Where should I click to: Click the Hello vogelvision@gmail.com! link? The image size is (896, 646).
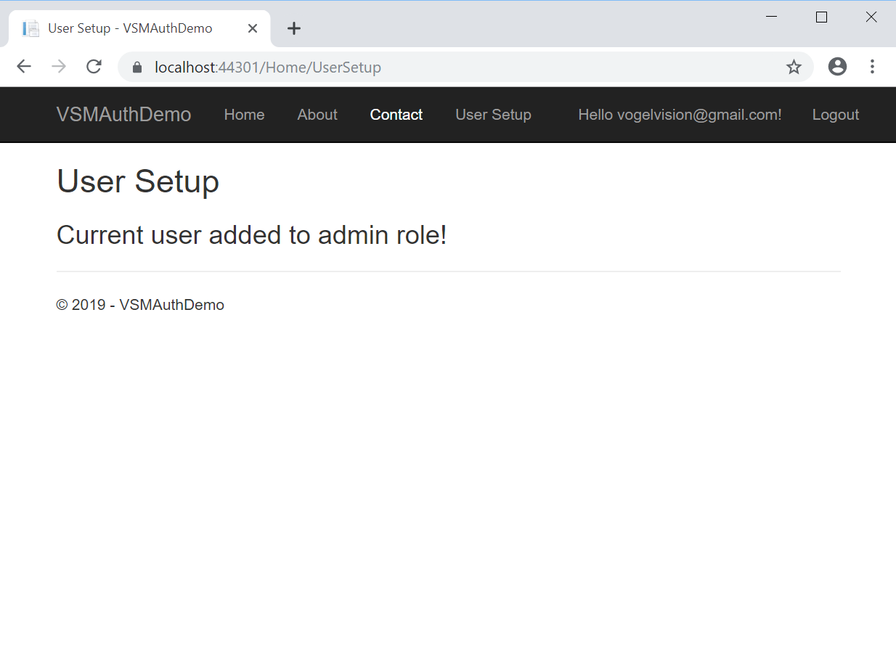pyautogui.click(x=680, y=115)
